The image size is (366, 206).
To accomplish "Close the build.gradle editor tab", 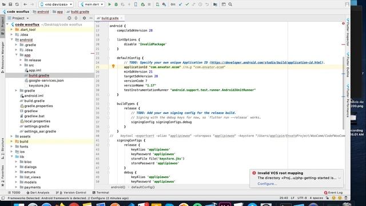I will point(121,18).
